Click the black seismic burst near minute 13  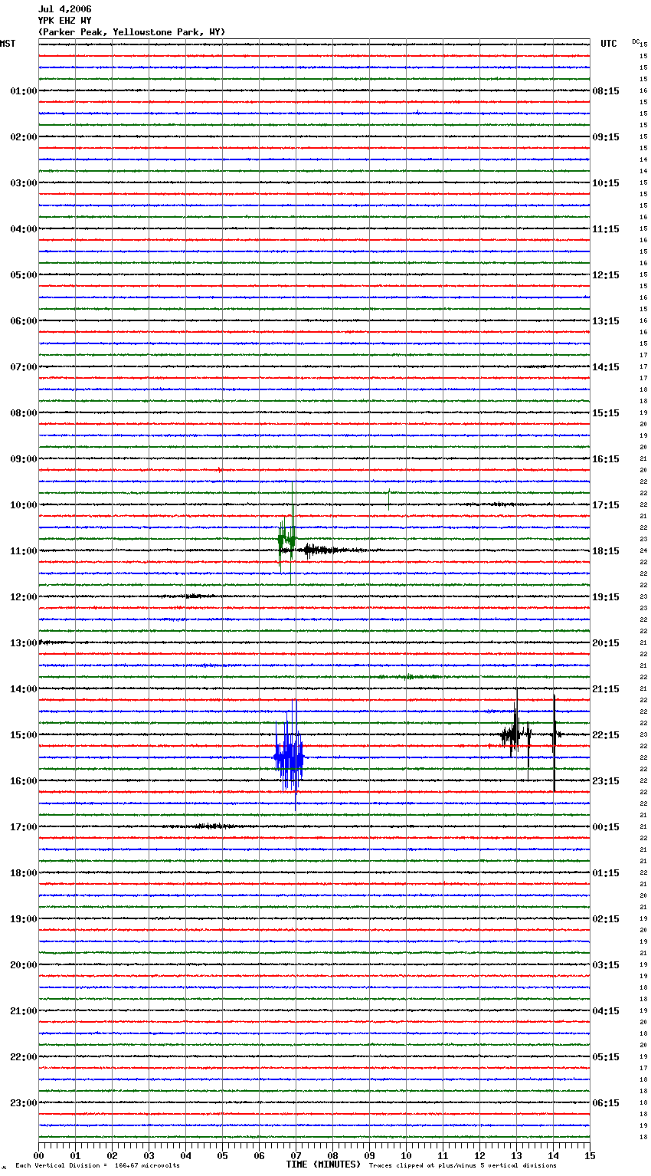pyautogui.click(x=516, y=734)
